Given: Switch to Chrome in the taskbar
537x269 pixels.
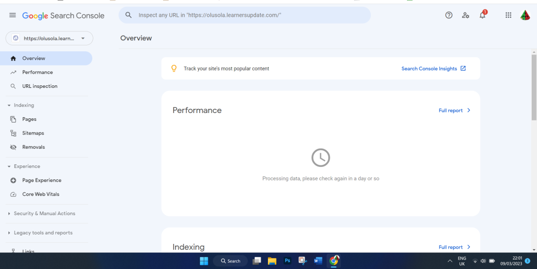Looking at the screenshot, I should [334, 261].
